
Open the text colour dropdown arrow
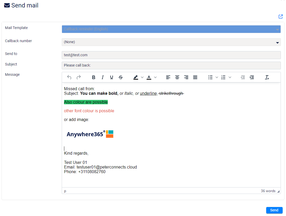[155, 77]
